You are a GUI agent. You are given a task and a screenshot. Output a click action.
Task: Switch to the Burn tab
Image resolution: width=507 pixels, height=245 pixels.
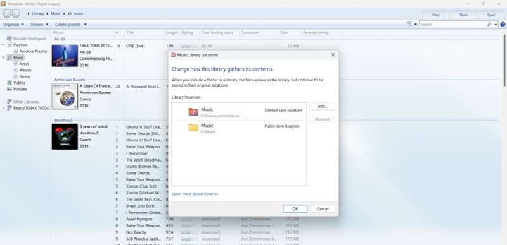[463, 15]
